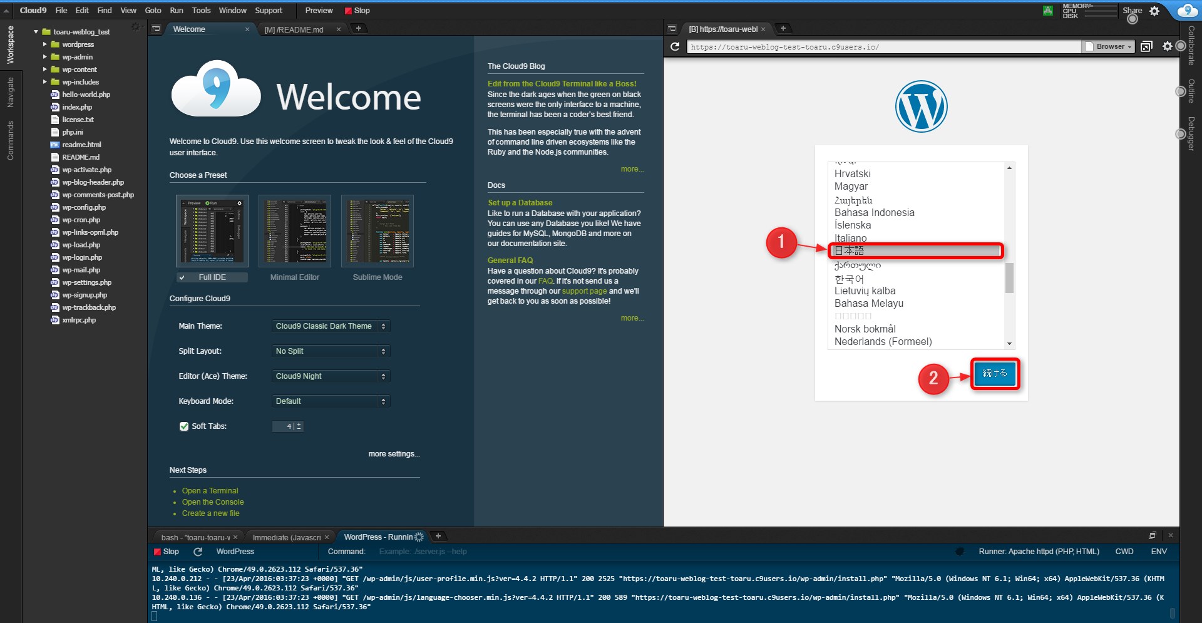Open the Keyboard Mode dropdown

click(331, 401)
